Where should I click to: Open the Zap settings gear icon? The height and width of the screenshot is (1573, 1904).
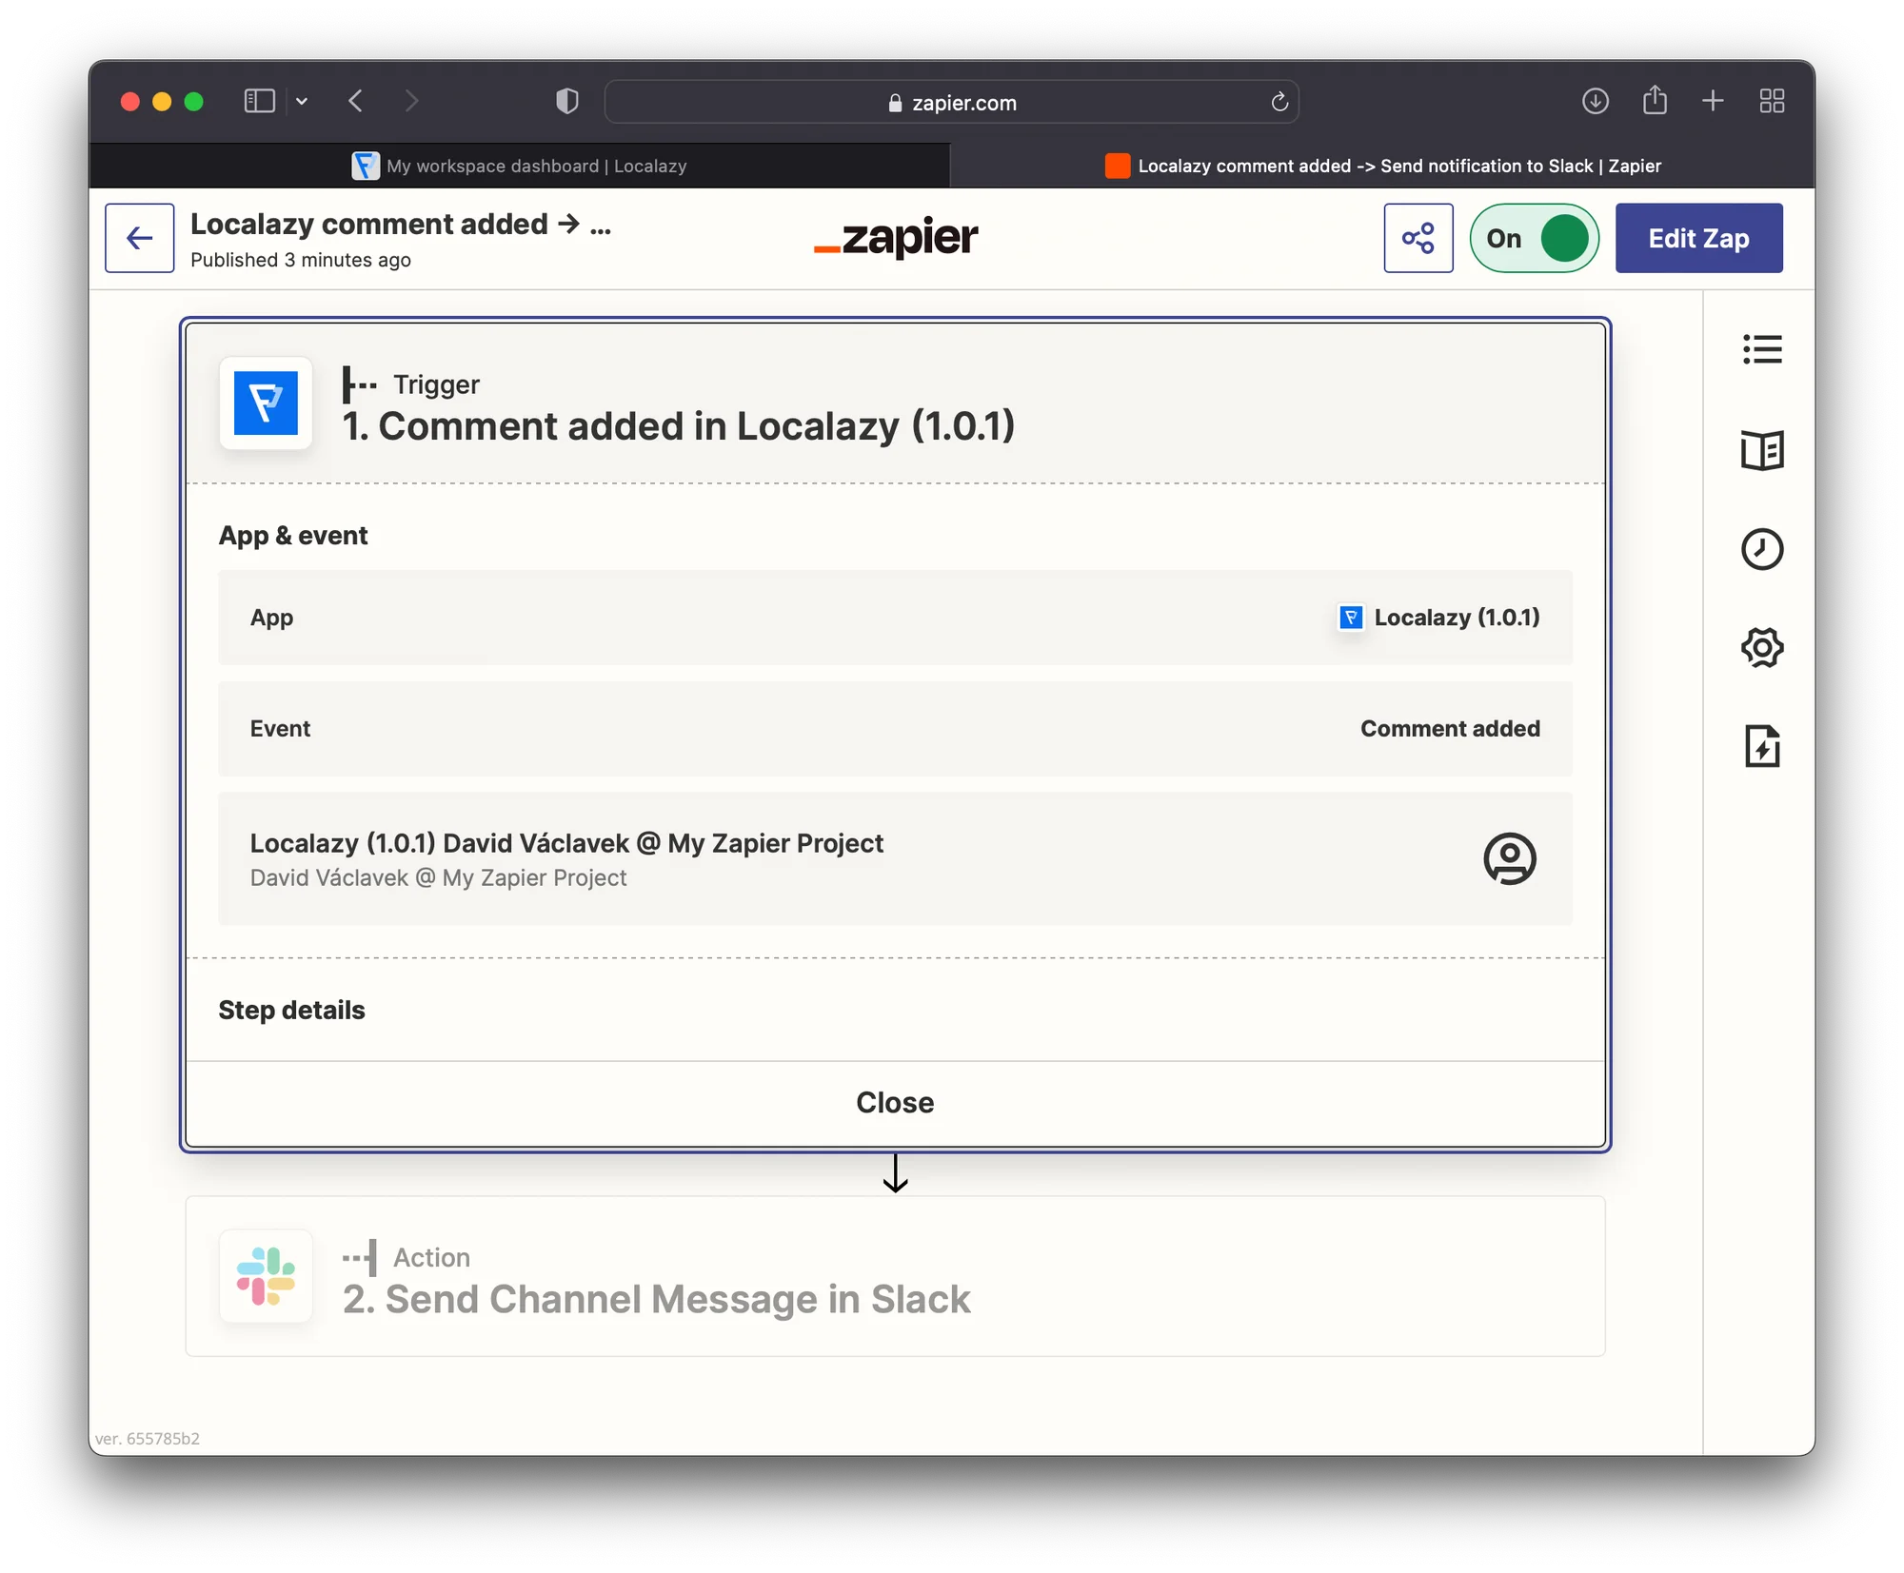pos(1761,648)
